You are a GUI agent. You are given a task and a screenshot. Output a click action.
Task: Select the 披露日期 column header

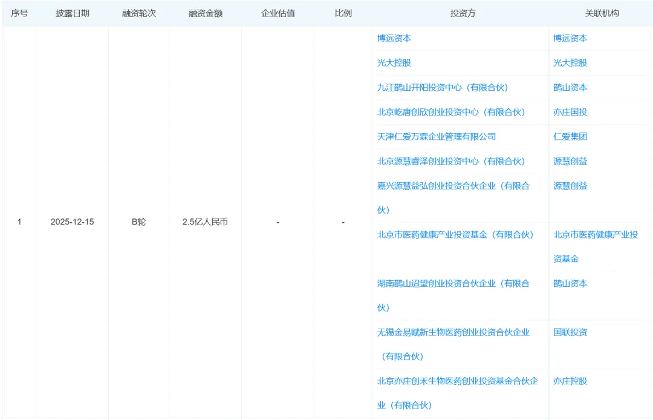[x=73, y=13]
